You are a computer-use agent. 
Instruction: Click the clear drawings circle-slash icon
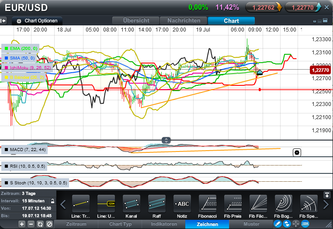coord(49,224)
